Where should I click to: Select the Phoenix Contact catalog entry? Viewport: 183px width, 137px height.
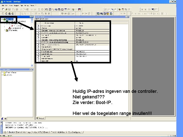(11, 73)
